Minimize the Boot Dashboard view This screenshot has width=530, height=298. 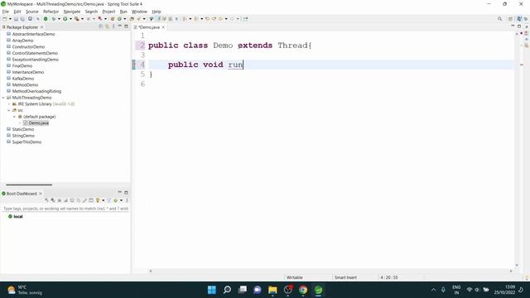[x=119, y=192]
